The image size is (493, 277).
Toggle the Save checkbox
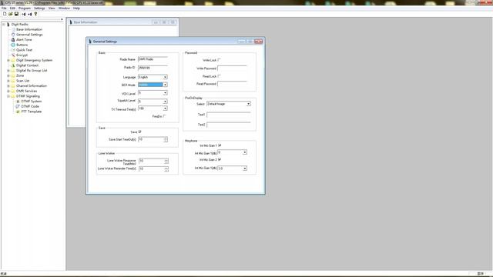click(x=140, y=132)
